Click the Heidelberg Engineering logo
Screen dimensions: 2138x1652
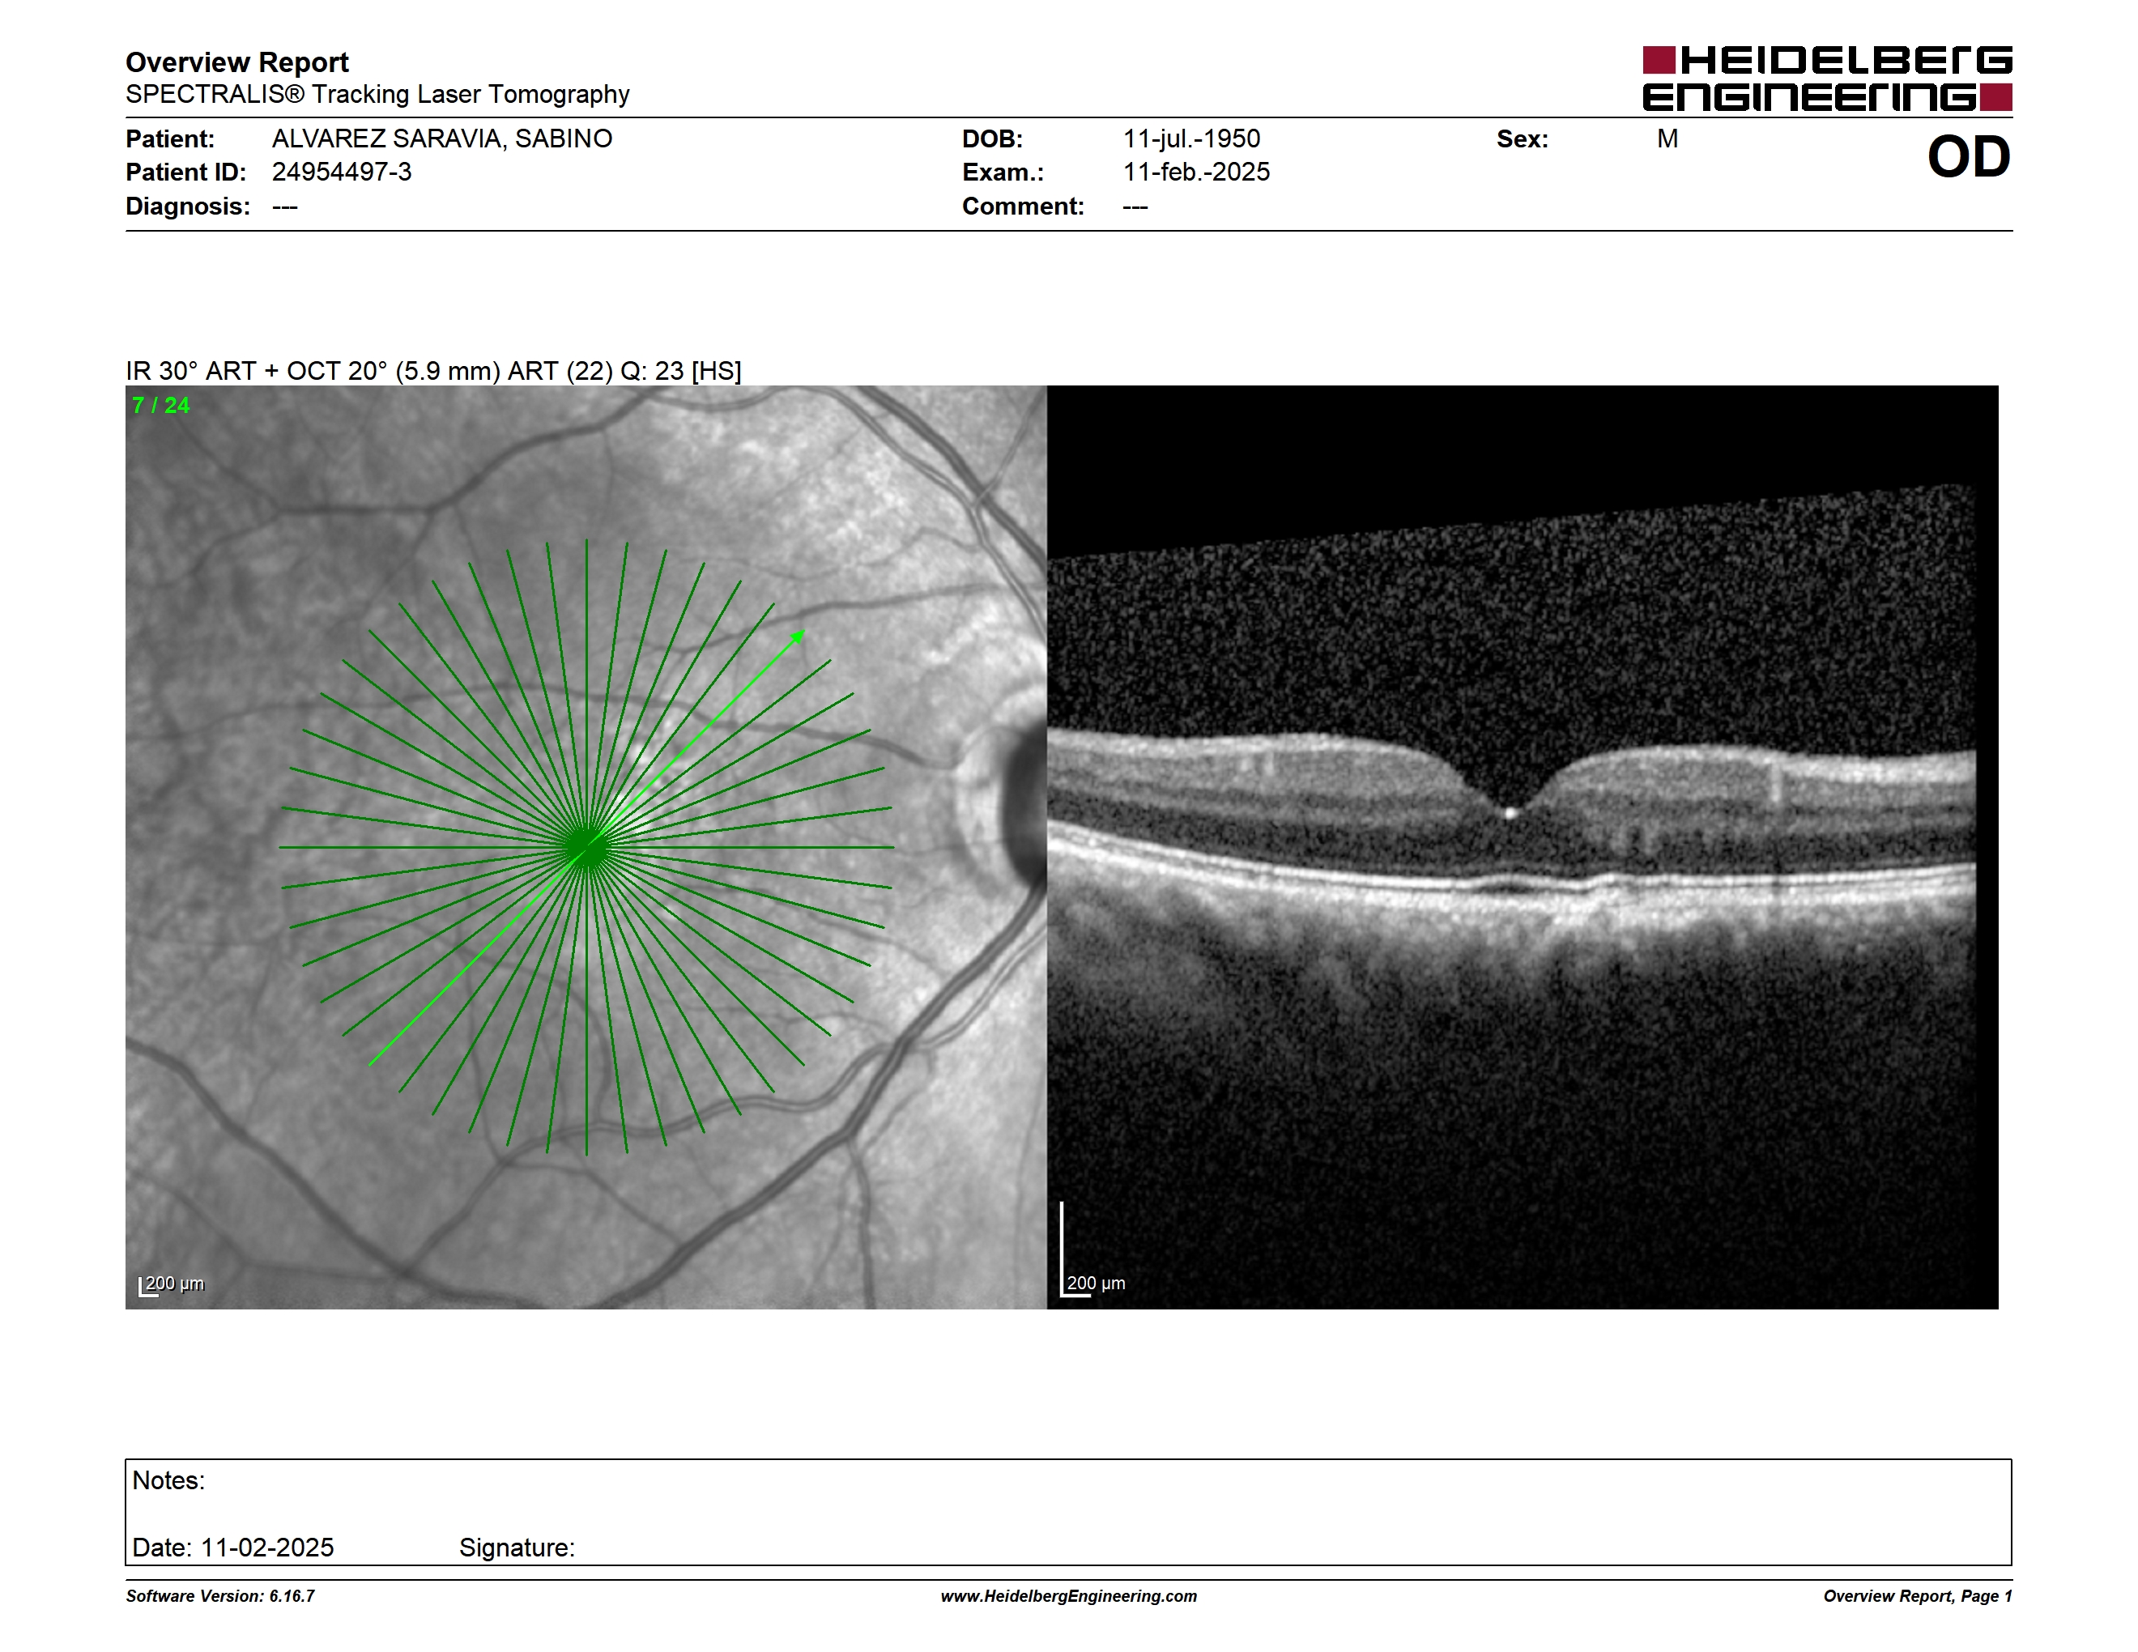coord(1827,79)
